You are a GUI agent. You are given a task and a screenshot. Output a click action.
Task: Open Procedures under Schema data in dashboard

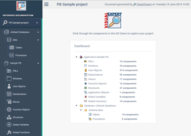tap(99, 119)
